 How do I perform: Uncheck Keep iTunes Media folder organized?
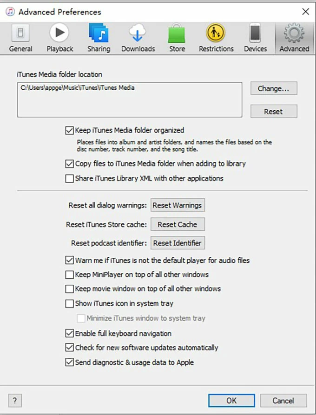[70, 130]
